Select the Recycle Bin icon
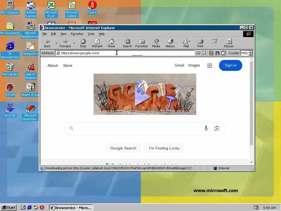 point(10,70)
